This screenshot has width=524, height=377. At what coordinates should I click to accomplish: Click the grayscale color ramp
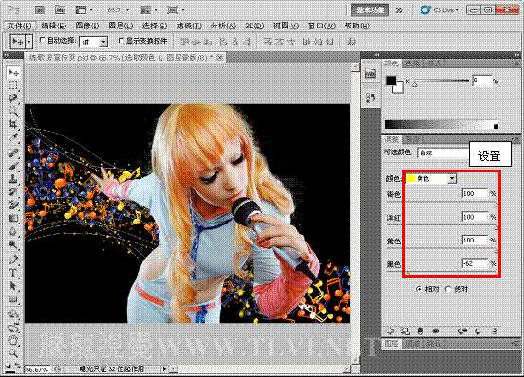coord(442,125)
